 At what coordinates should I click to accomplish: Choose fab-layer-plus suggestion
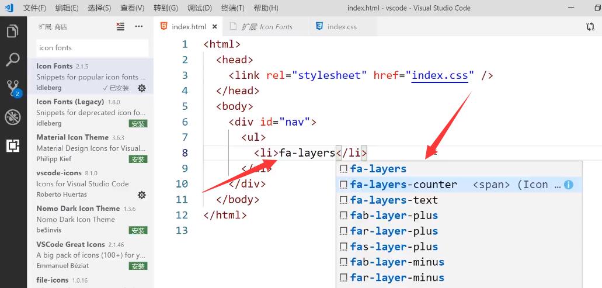point(459,216)
